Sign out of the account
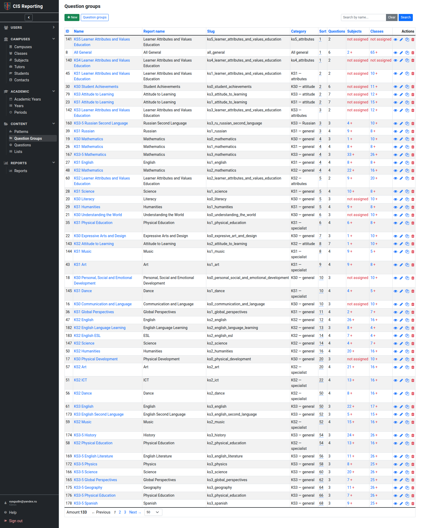421x528 pixels. 16,521
